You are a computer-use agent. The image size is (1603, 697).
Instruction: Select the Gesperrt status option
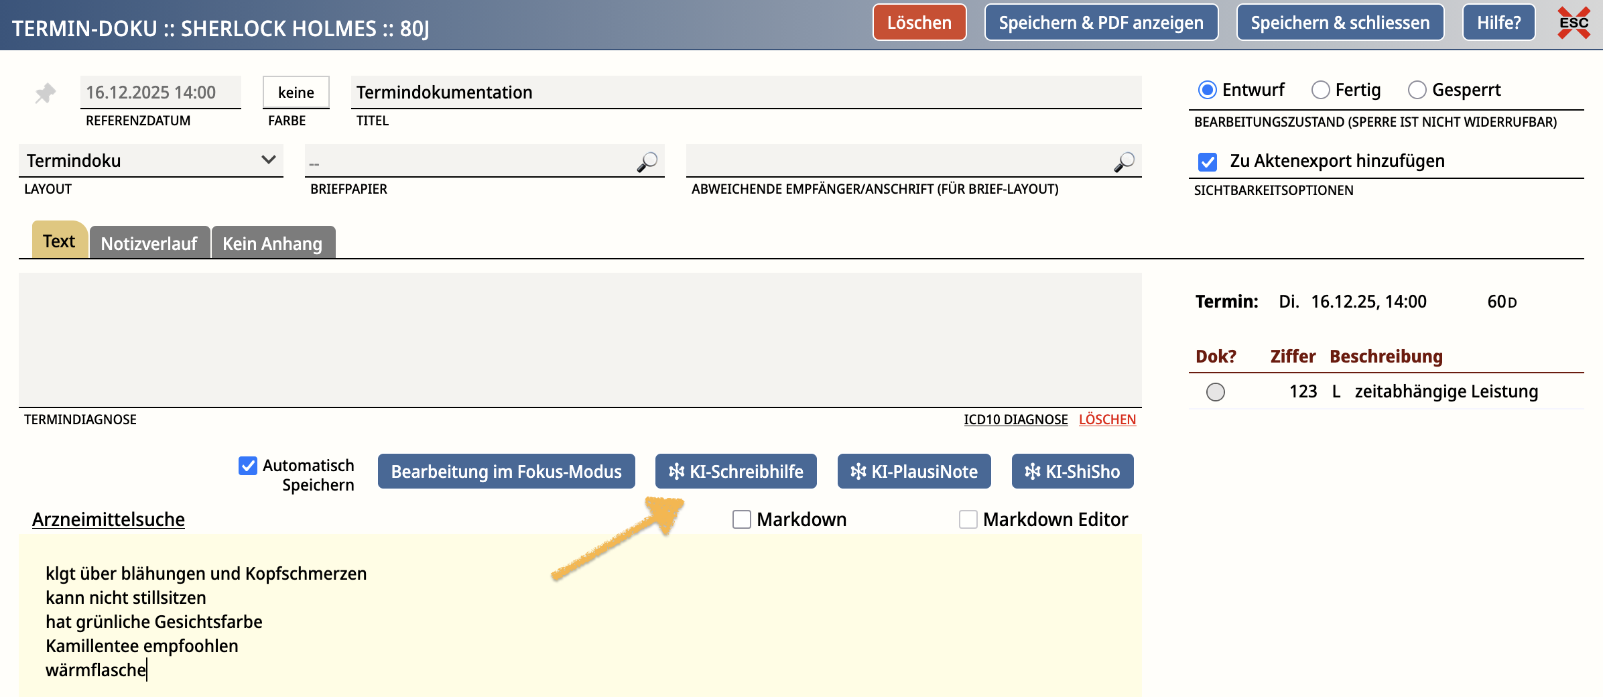pyautogui.click(x=1417, y=90)
